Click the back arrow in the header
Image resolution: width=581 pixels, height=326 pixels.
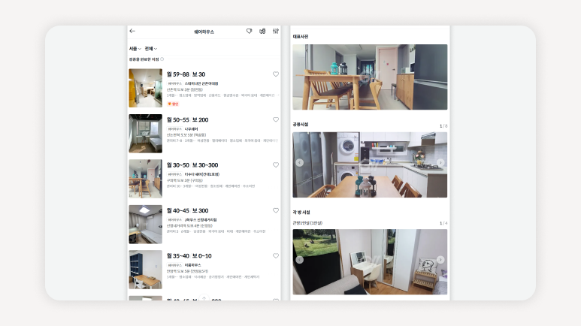[133, 31]
